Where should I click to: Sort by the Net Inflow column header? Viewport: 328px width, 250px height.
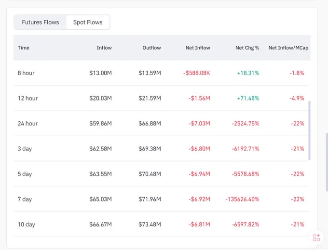(x=198, y=48)
